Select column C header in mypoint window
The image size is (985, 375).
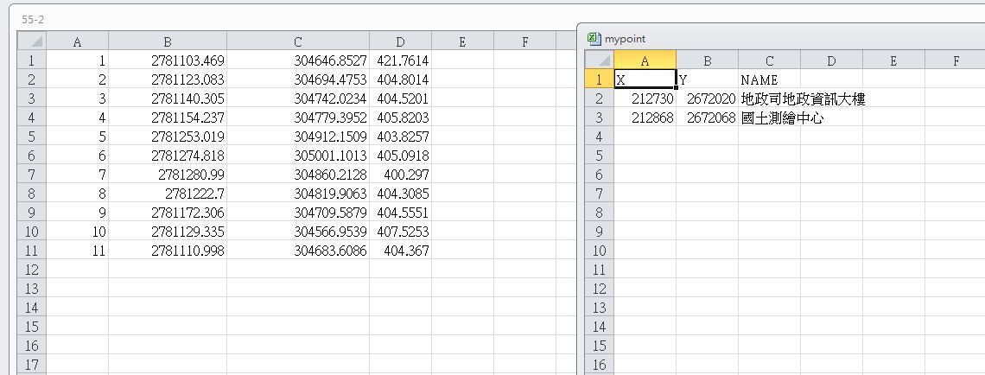tap(769, 61)
